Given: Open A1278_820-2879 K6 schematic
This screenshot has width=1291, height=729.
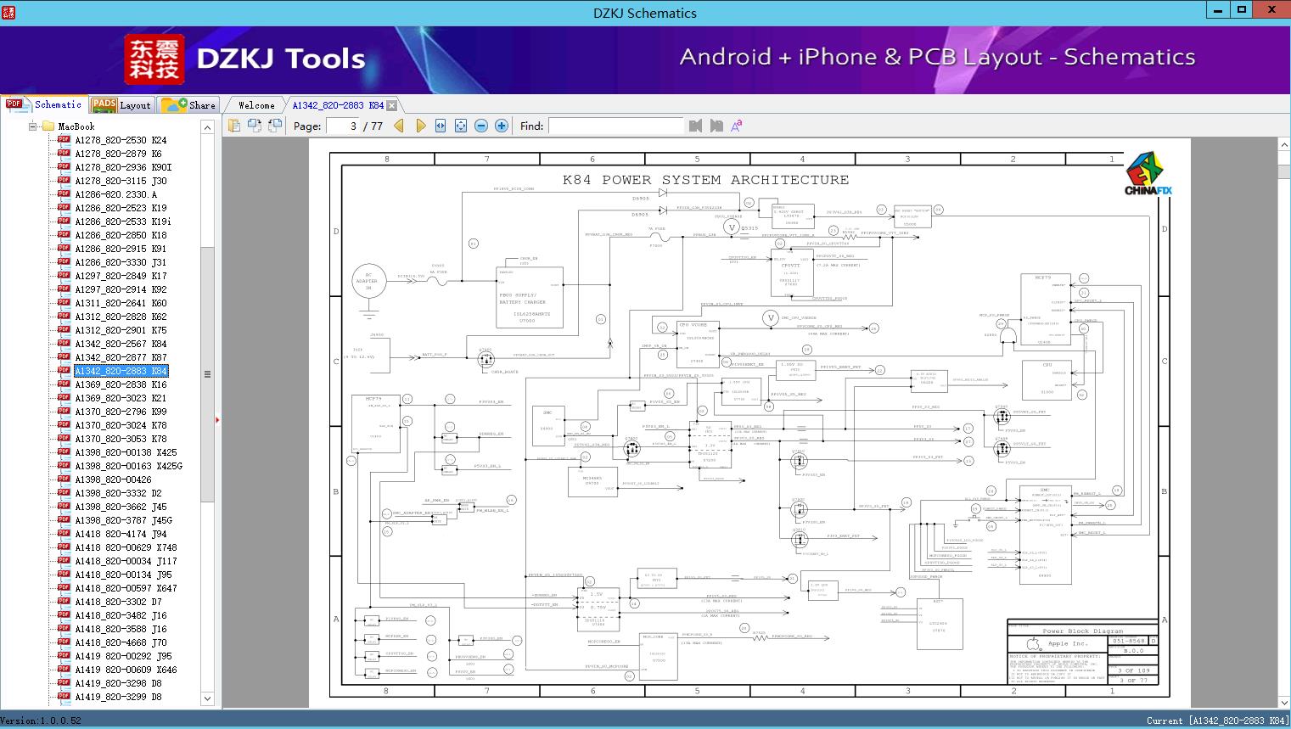Looking at the screenshot, I should [x=118, y=154].
